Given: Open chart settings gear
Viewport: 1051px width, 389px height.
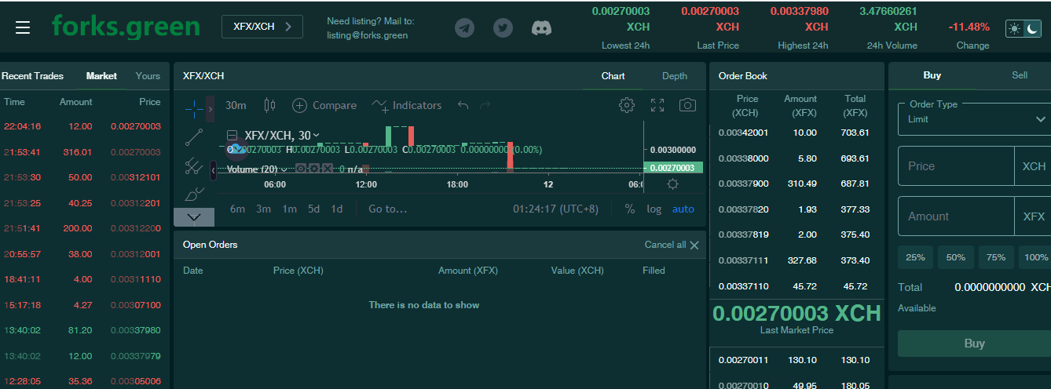Looking at the screenshot, I should tap(626, 105).
